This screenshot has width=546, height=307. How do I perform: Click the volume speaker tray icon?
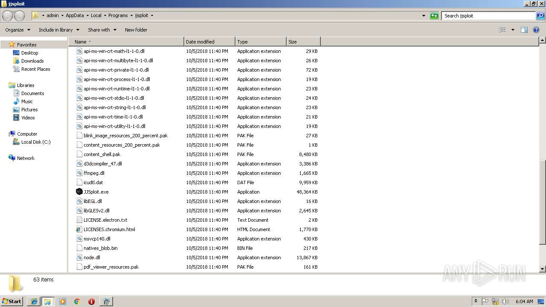point(505,301)
